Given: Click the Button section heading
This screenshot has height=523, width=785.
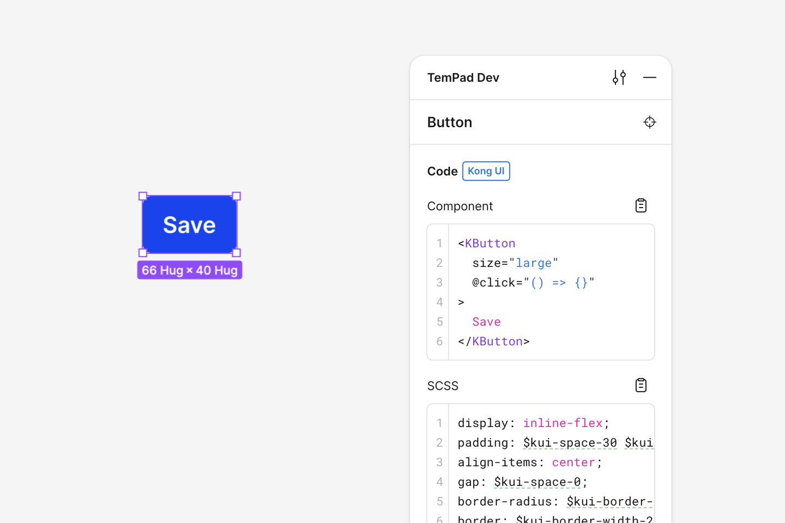Looking at the screenshot, I should pos(450,122).
